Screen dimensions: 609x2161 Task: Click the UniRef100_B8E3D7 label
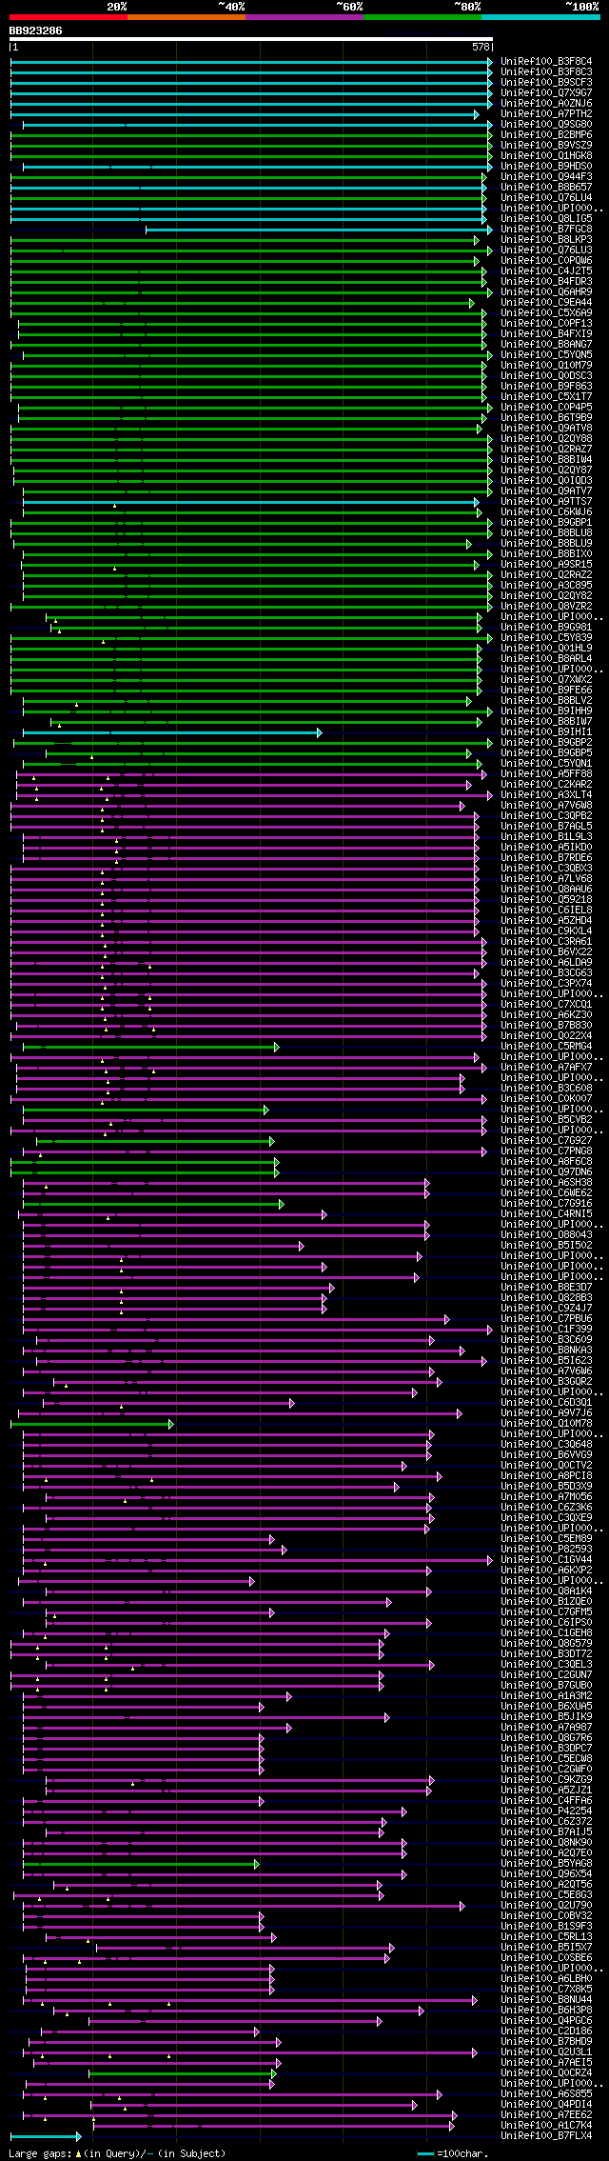coord(546,1287)
